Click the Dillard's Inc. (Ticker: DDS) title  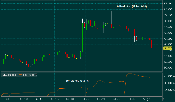132,6
